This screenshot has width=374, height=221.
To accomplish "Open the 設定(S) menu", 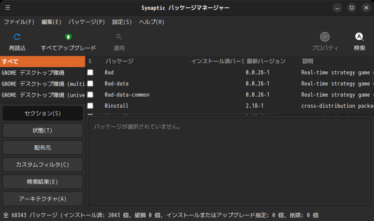I will tap(122, 22).
